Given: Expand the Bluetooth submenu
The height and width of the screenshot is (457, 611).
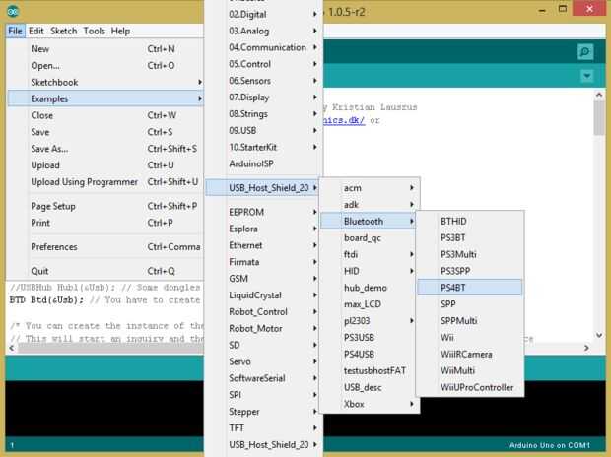Looking at the screenshot, I should coord(370,222).
